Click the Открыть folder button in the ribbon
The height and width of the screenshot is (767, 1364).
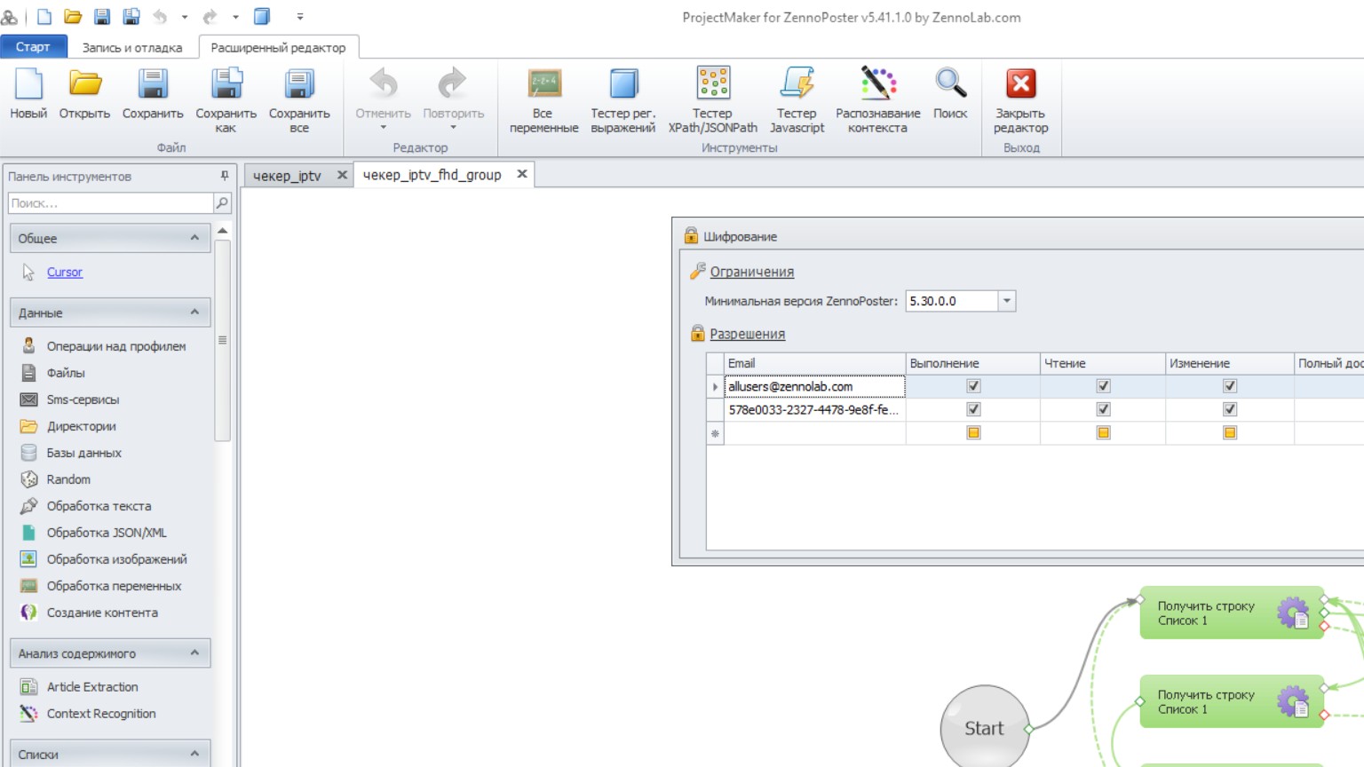click(x=85, y=94)
